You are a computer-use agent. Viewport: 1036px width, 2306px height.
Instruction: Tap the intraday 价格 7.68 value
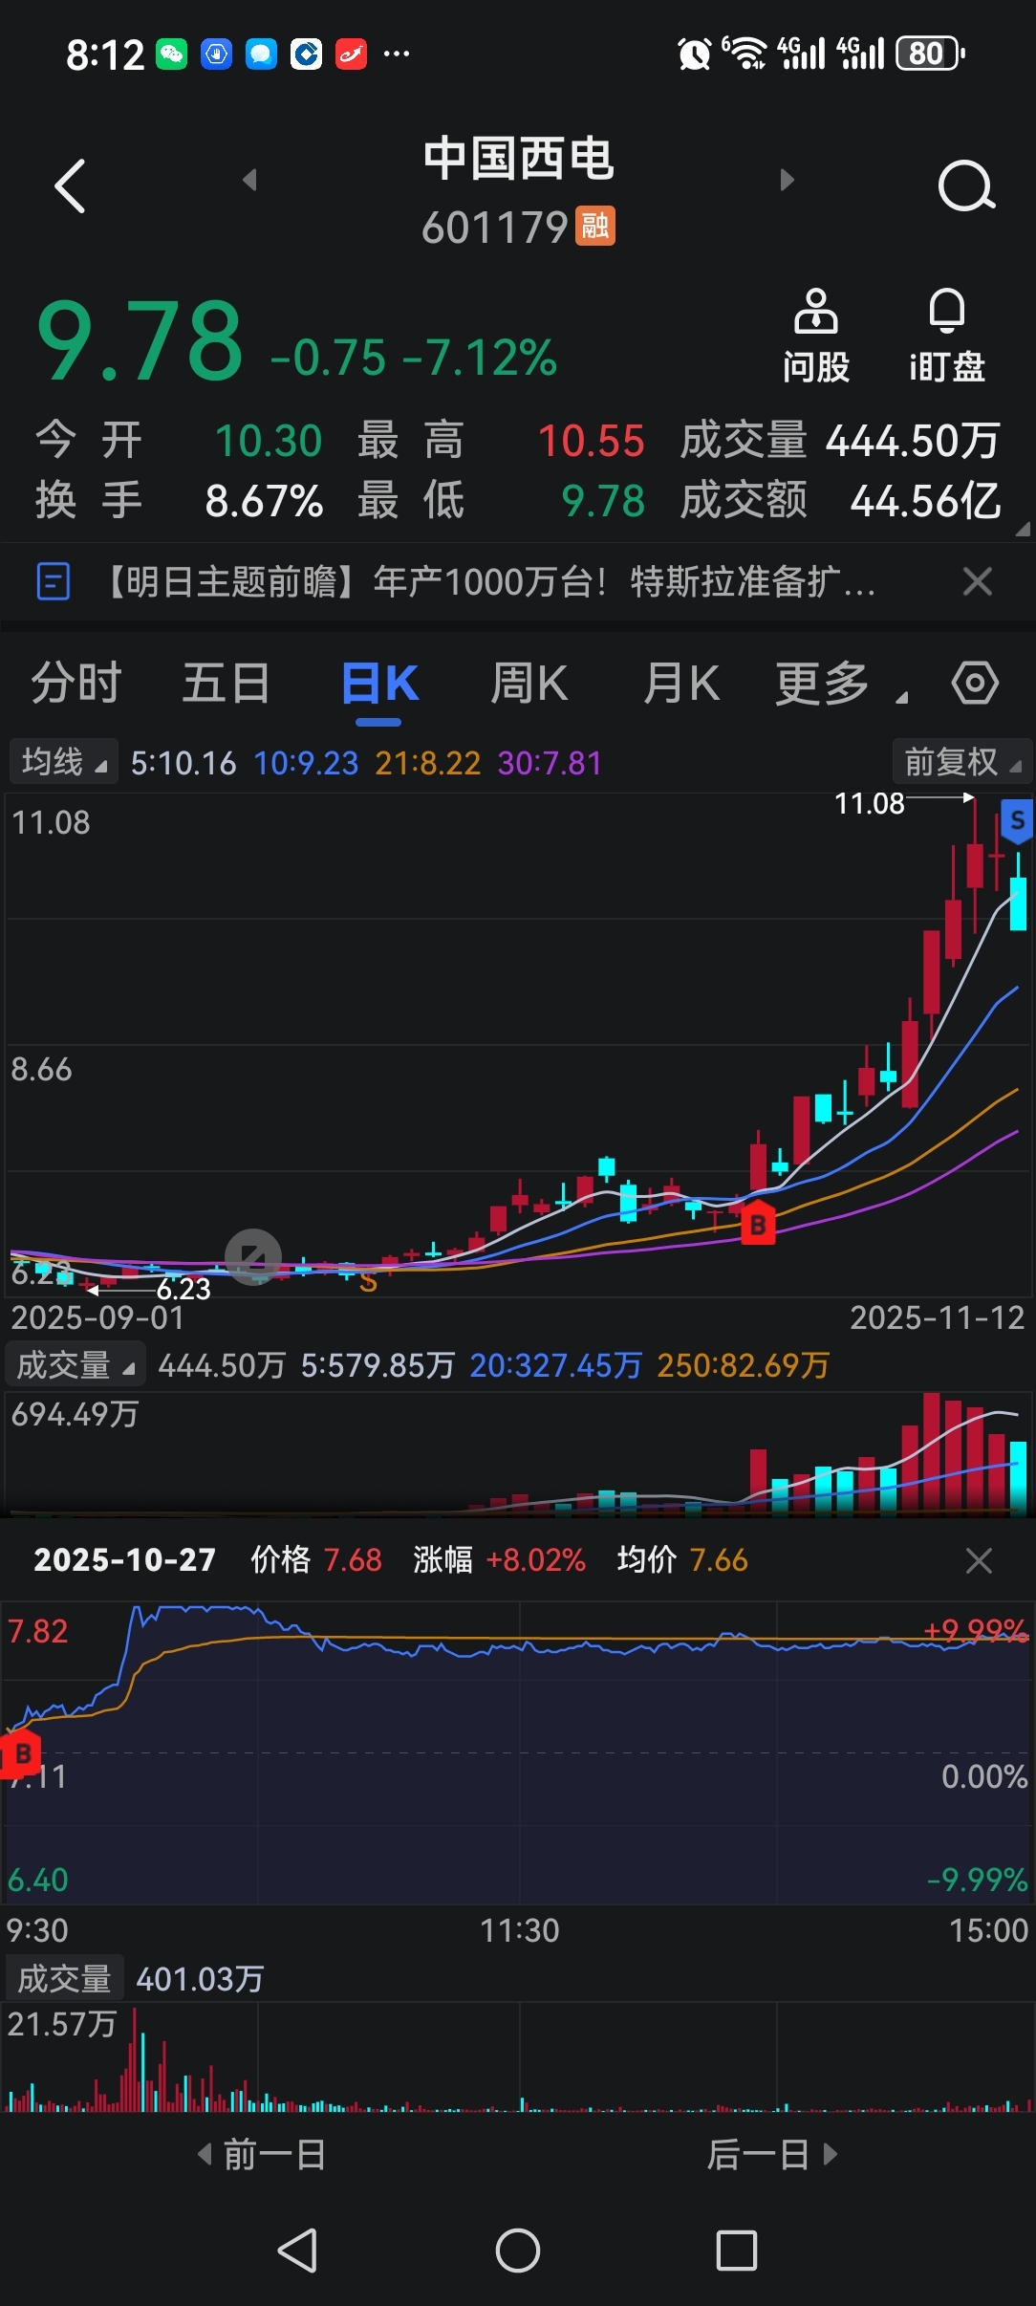click(353, 1560)
